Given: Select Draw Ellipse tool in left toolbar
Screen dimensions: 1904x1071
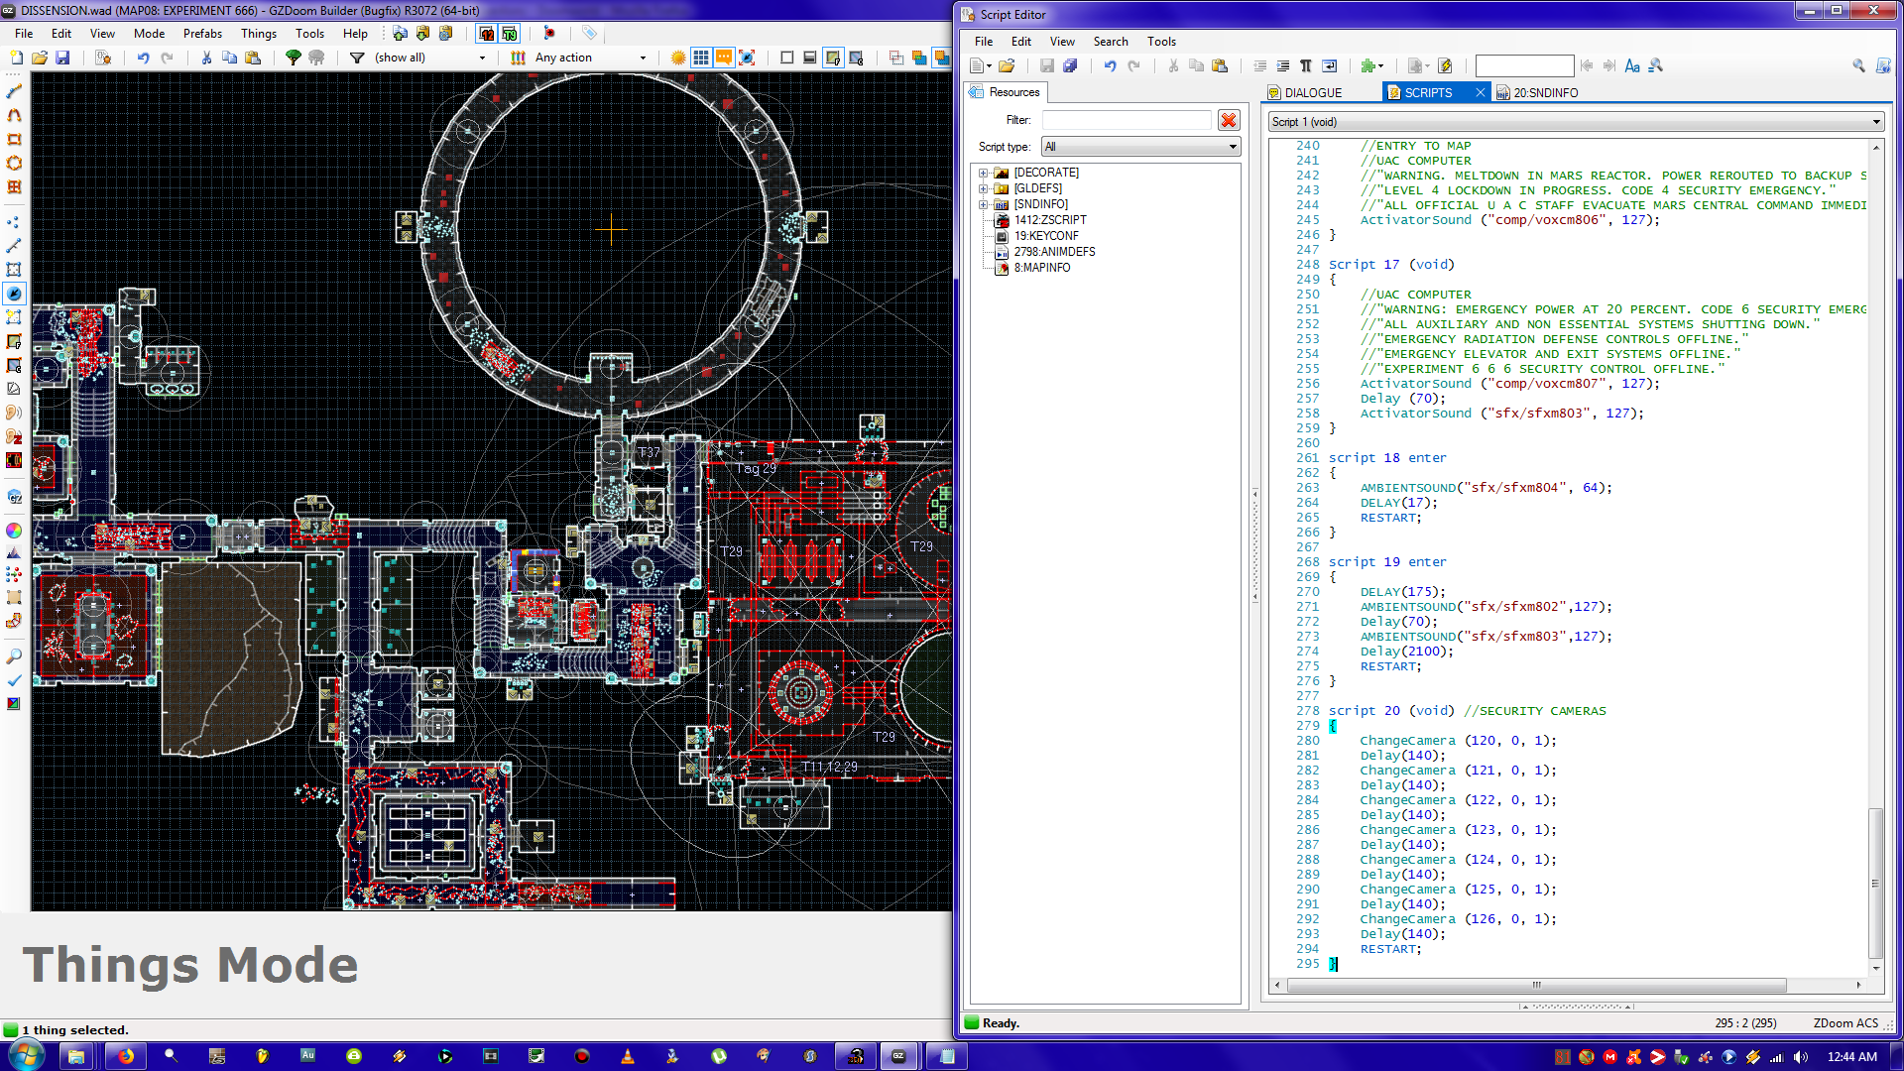Looking at the screenshot, I should click(14, 163).
